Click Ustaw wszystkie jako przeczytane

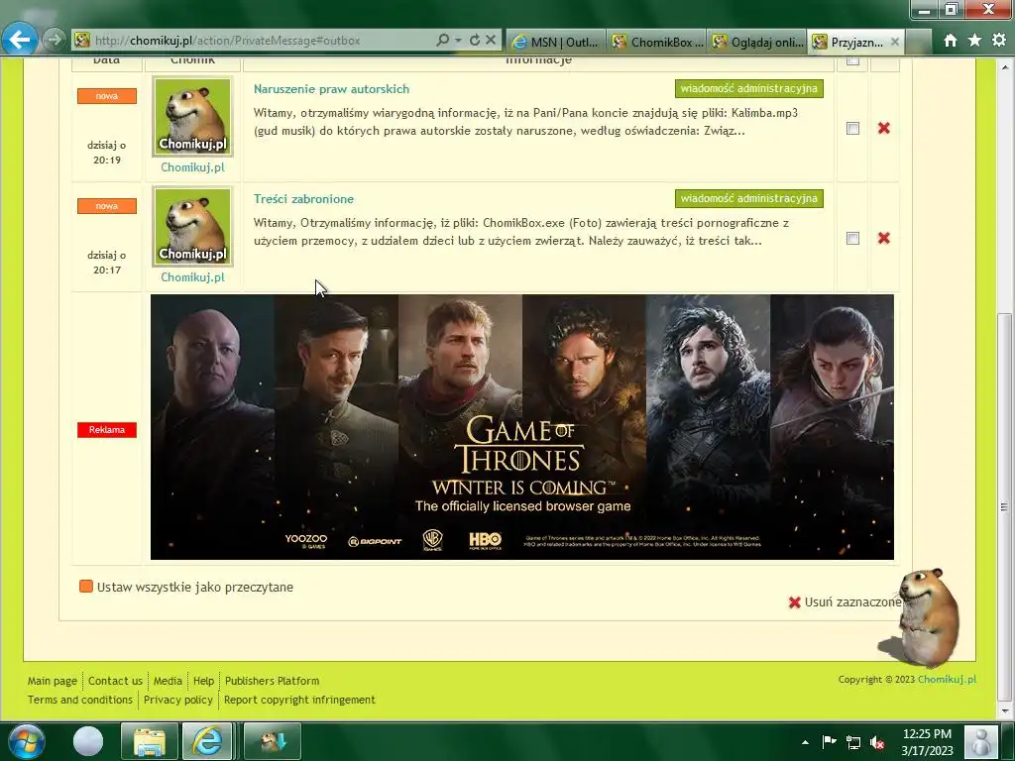click(x=185, y=587)
